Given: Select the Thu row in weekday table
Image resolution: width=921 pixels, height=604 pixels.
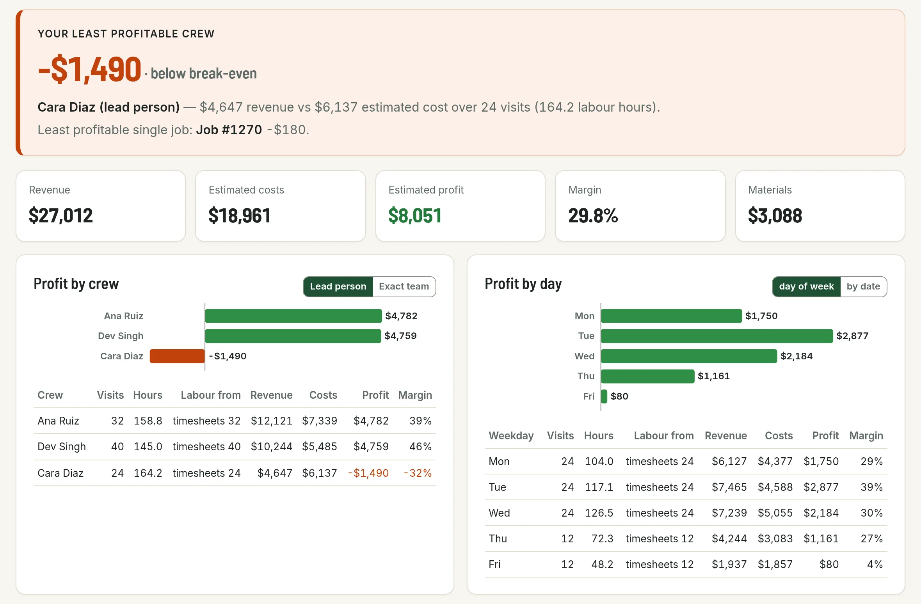Looking at the screenshot, I should (686, 538).
